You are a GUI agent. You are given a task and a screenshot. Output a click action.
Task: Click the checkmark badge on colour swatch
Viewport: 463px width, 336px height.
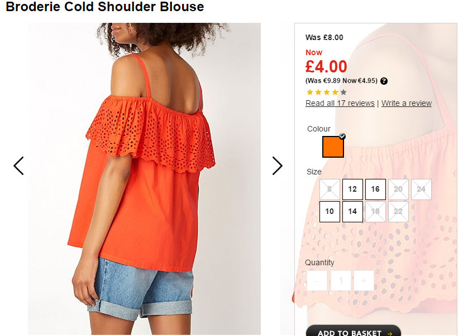pyautogui.click(x=342, y=137)
